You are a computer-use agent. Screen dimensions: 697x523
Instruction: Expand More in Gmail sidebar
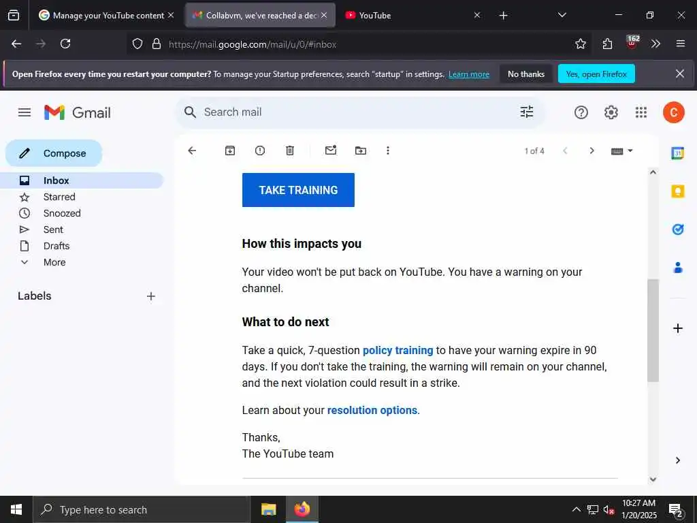(x=54, y=262)
